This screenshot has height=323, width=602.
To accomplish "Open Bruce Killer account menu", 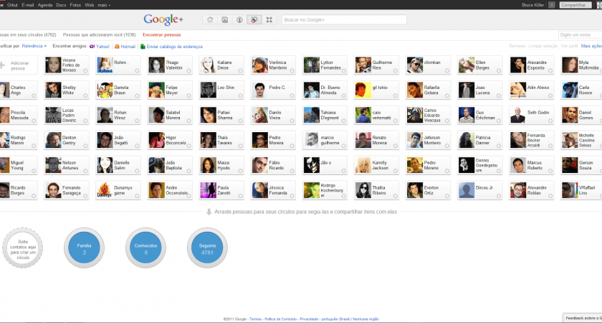I will click(533, 5).
